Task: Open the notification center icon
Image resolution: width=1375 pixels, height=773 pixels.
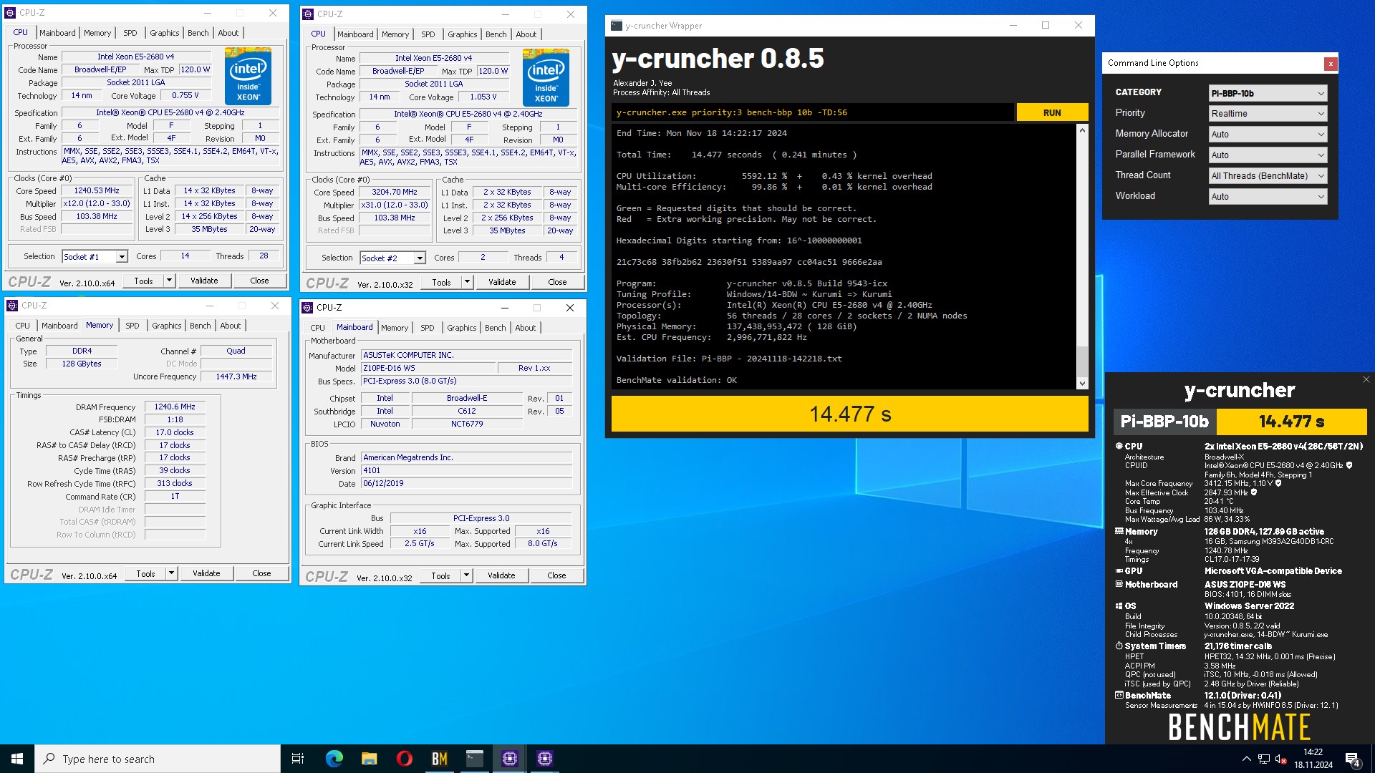Action: 1353,759
